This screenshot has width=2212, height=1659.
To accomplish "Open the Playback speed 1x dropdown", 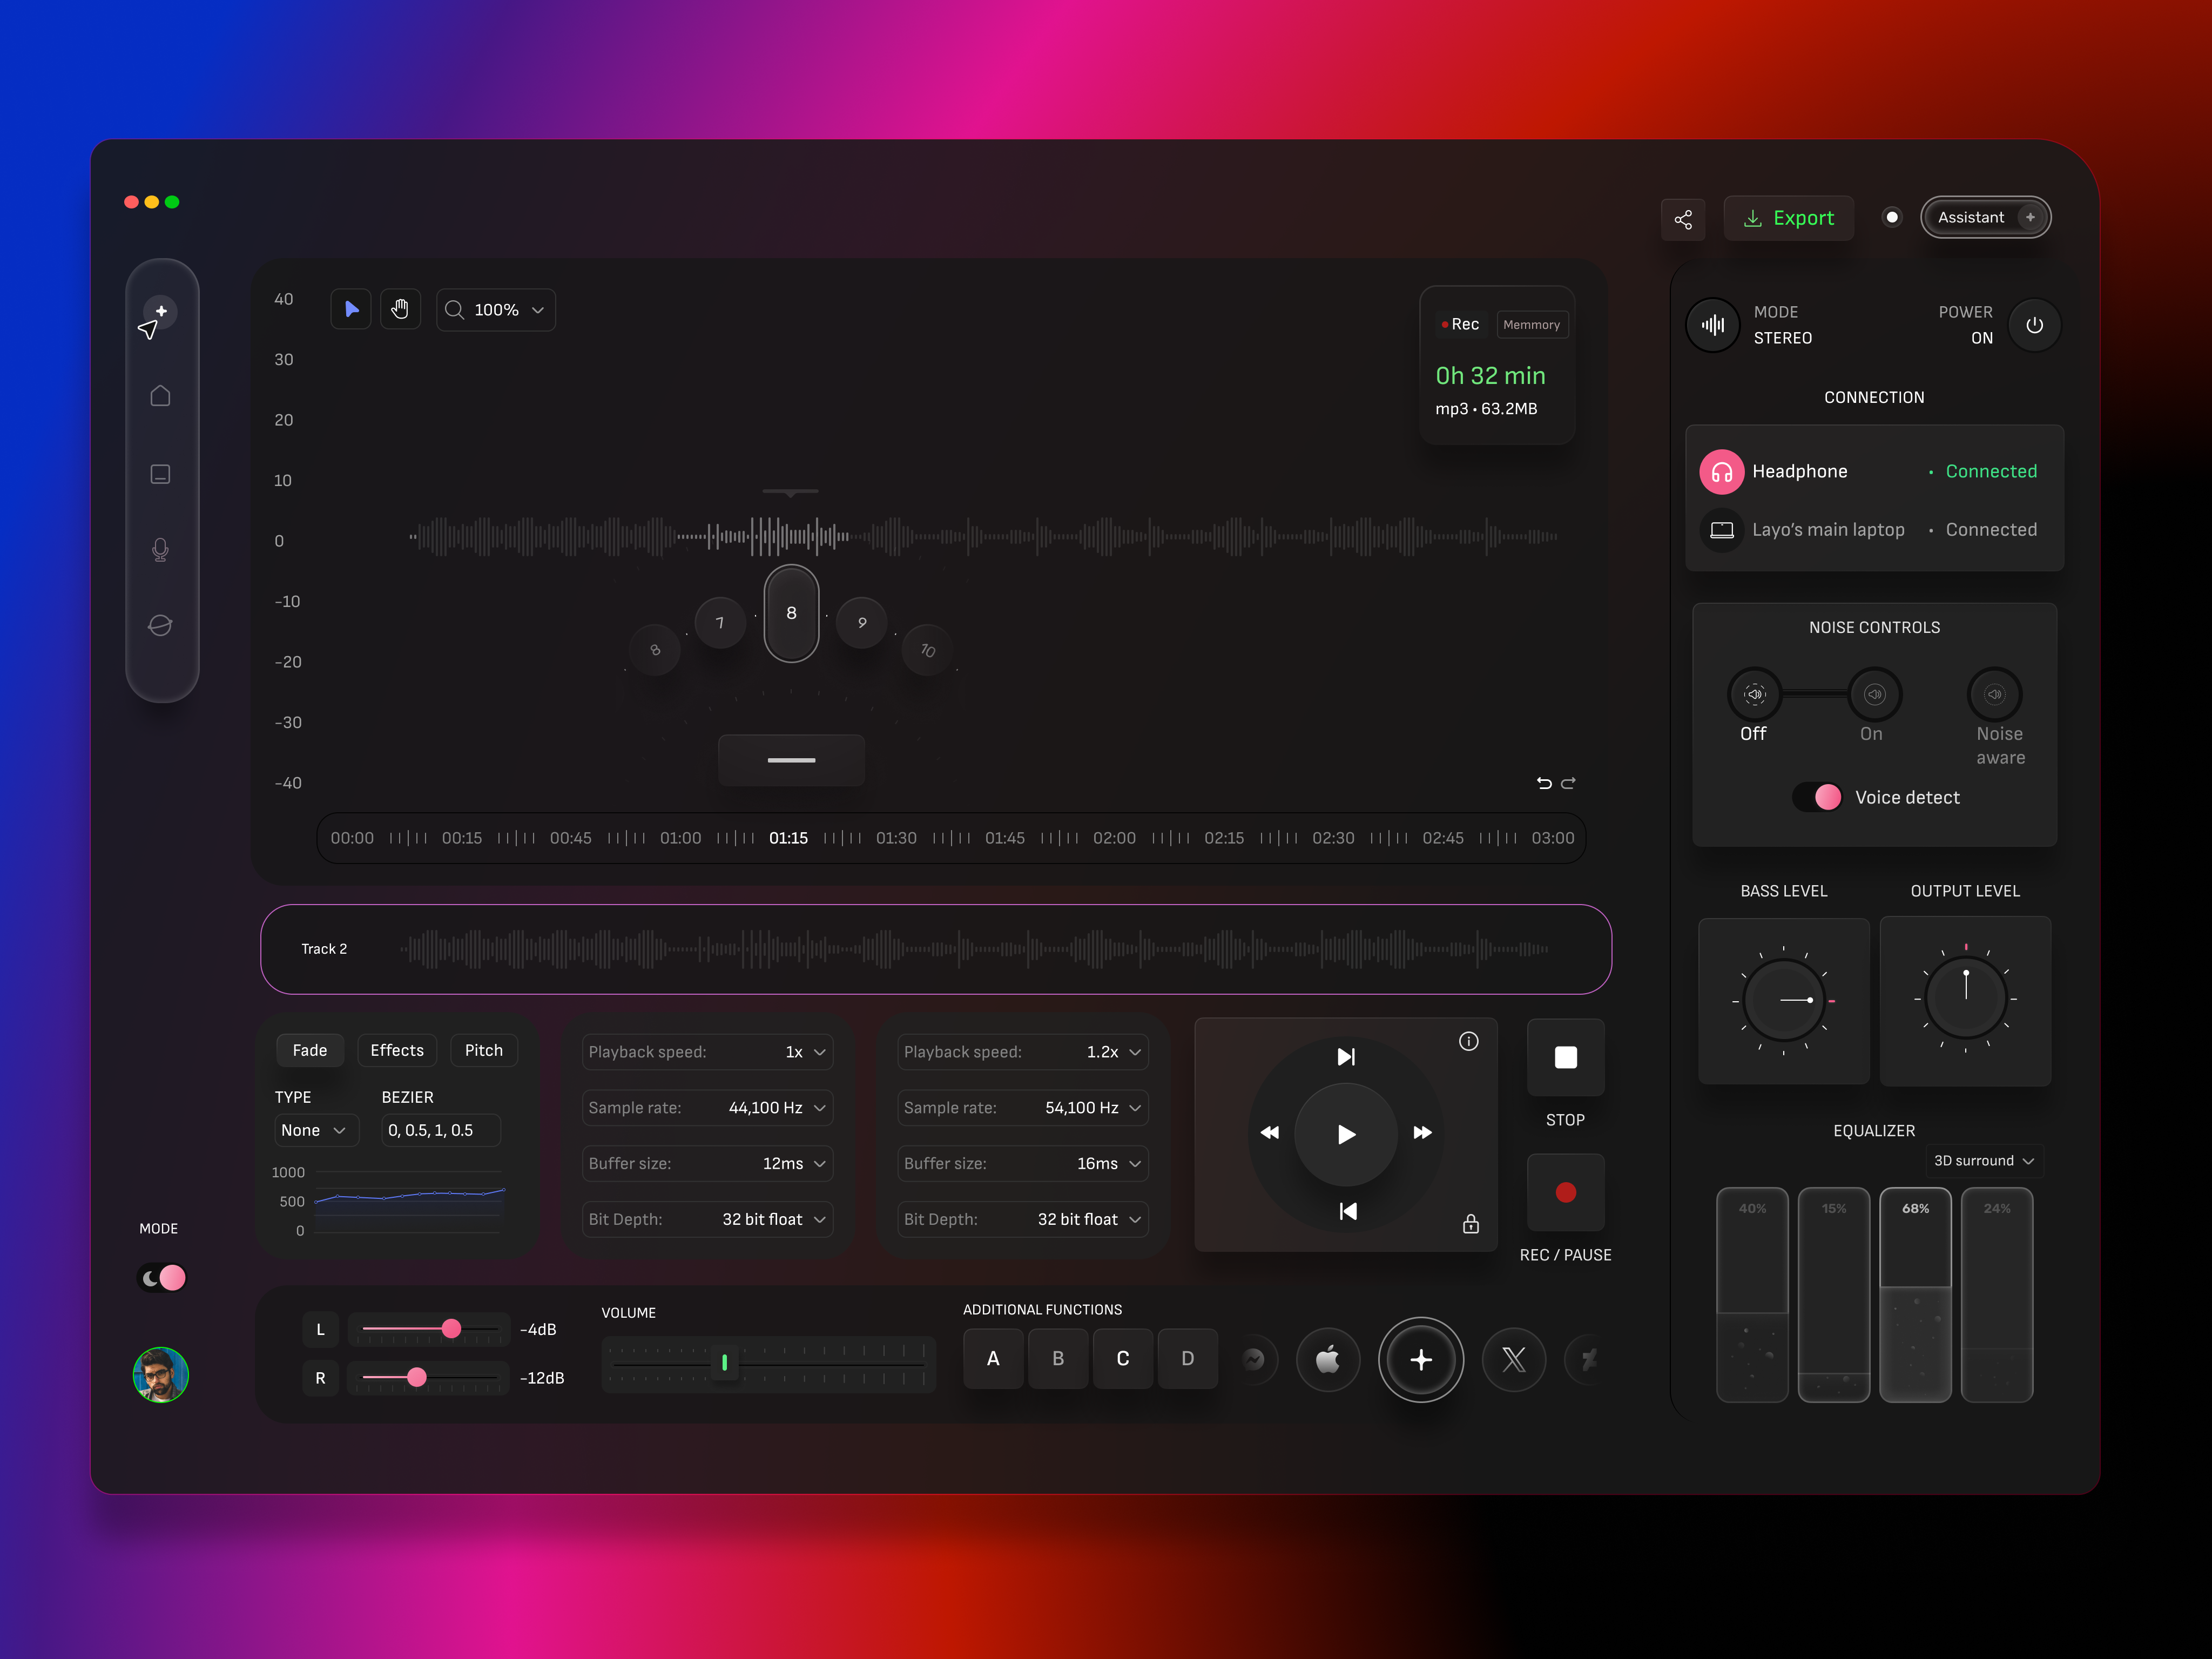I will [x=805, y=1051].
